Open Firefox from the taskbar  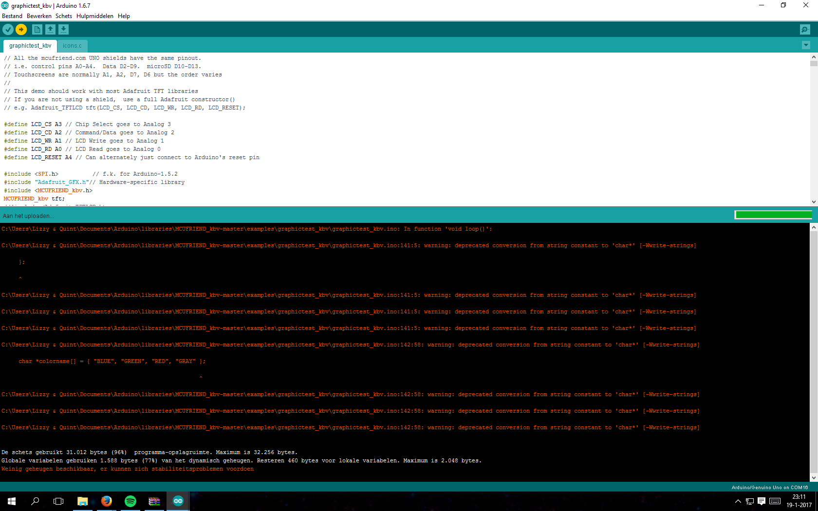[107, 501]
